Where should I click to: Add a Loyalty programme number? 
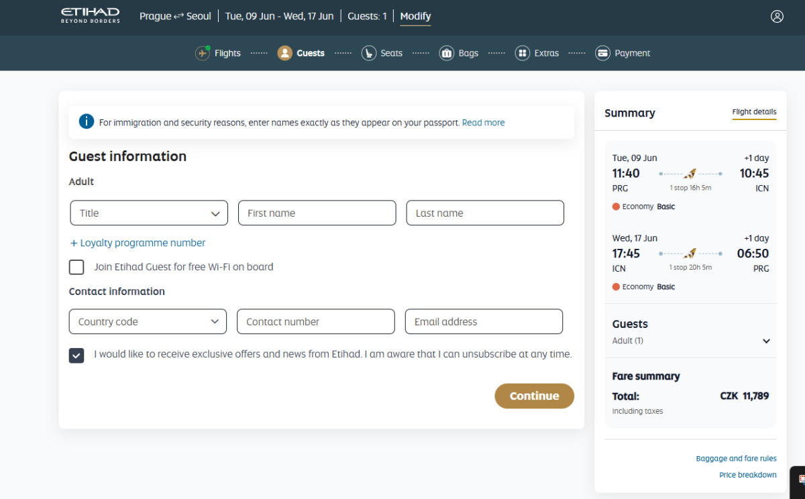pos(138,243)
